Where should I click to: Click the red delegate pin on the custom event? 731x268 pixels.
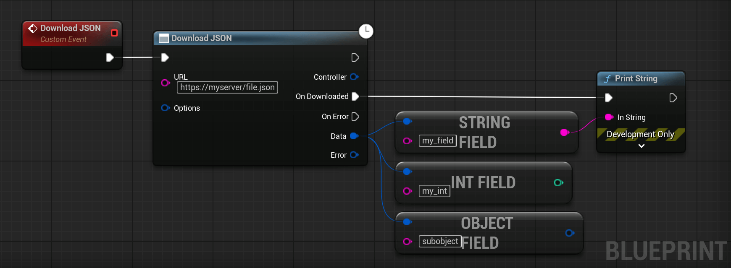tap(114, 33)
